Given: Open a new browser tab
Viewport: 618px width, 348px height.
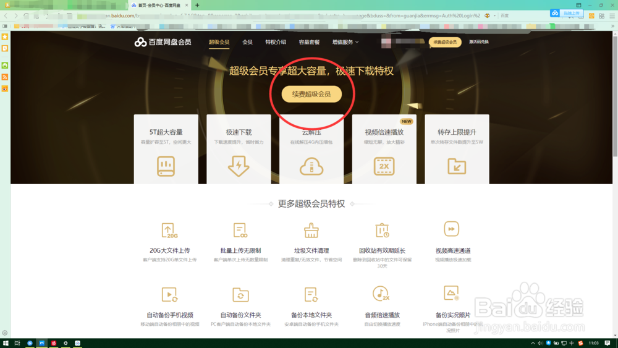Looking at the screenshot, I should click(197, 5).
